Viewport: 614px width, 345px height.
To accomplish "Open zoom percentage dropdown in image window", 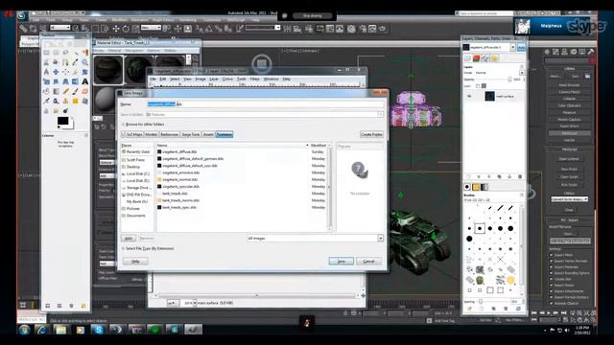I will (x=195, y=303).
